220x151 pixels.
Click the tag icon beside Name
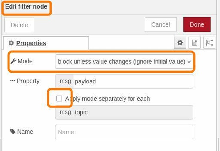[x=13, y=132]
